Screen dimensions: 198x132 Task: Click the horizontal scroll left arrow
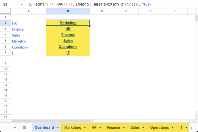pos(190,121)
